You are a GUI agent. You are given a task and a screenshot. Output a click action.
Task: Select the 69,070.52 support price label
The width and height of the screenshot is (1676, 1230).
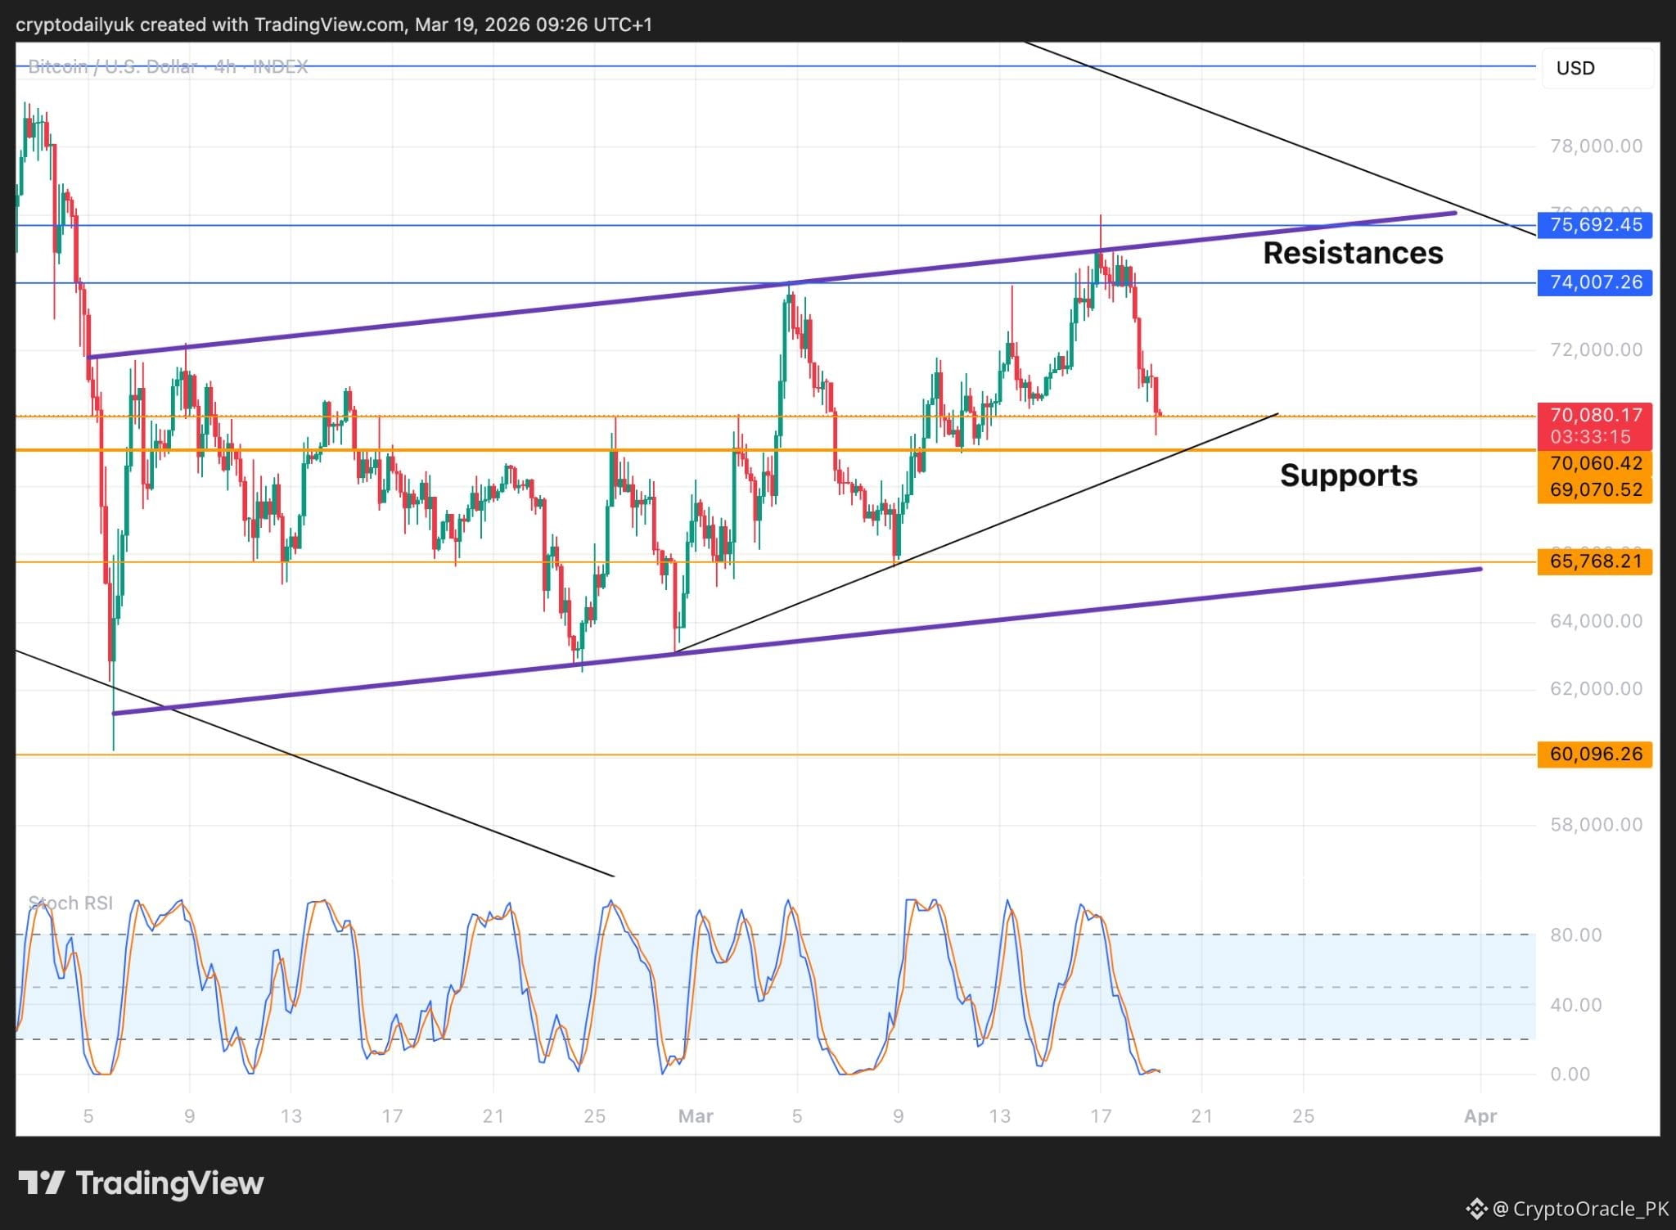point(1595,489)
